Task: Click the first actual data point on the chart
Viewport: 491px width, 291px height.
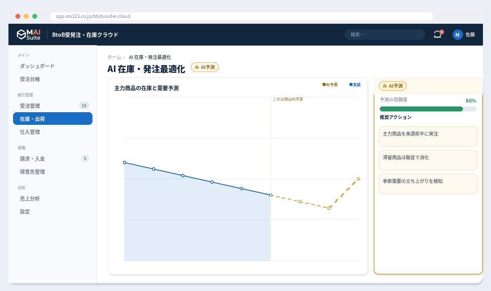Action: point(124,162)
